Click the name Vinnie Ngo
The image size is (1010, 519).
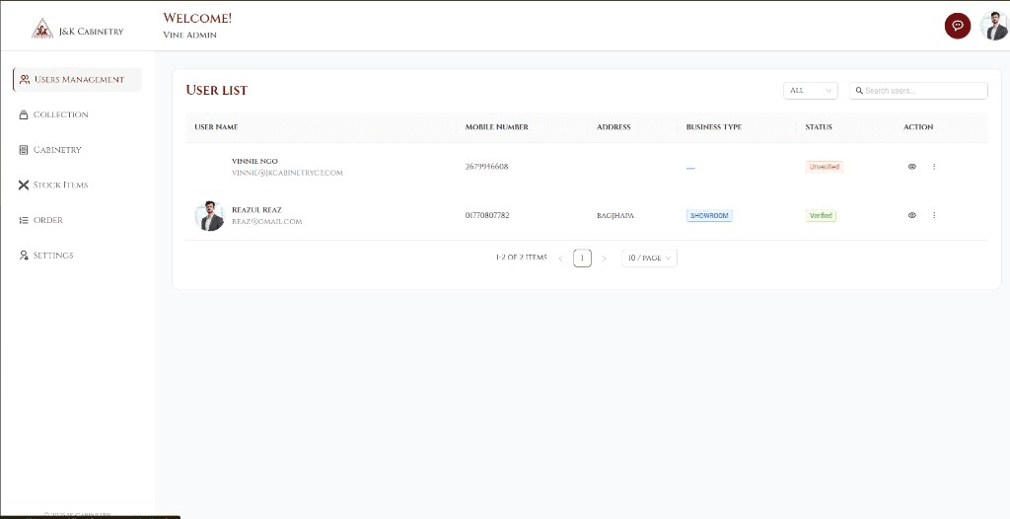(x=255, y=161)
